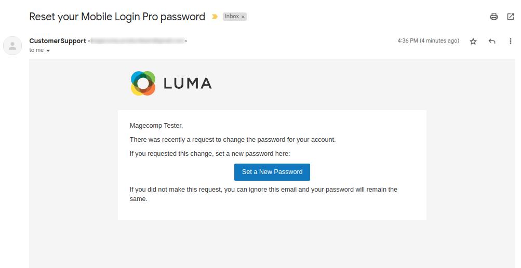Expand the "to me" recipient details arrow
Viewport: 521px width, 268px height.
pyautogui.click(x=48, y=51)
